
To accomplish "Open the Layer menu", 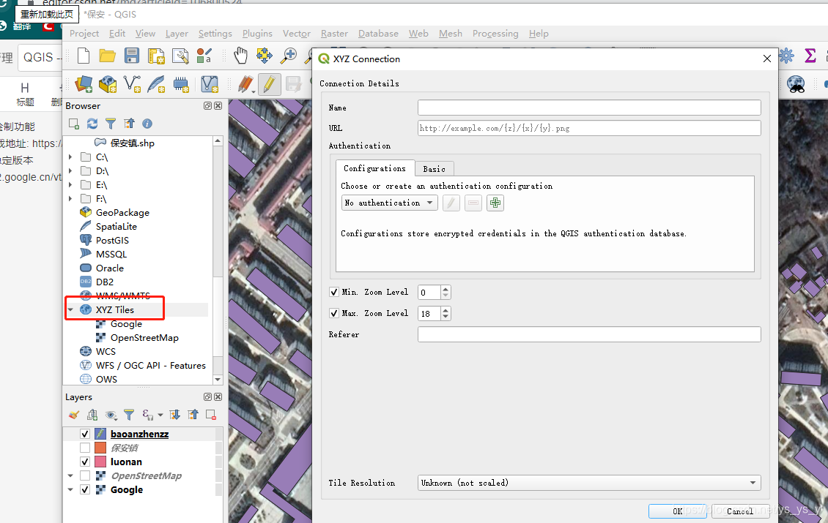I will click(177, 33).
